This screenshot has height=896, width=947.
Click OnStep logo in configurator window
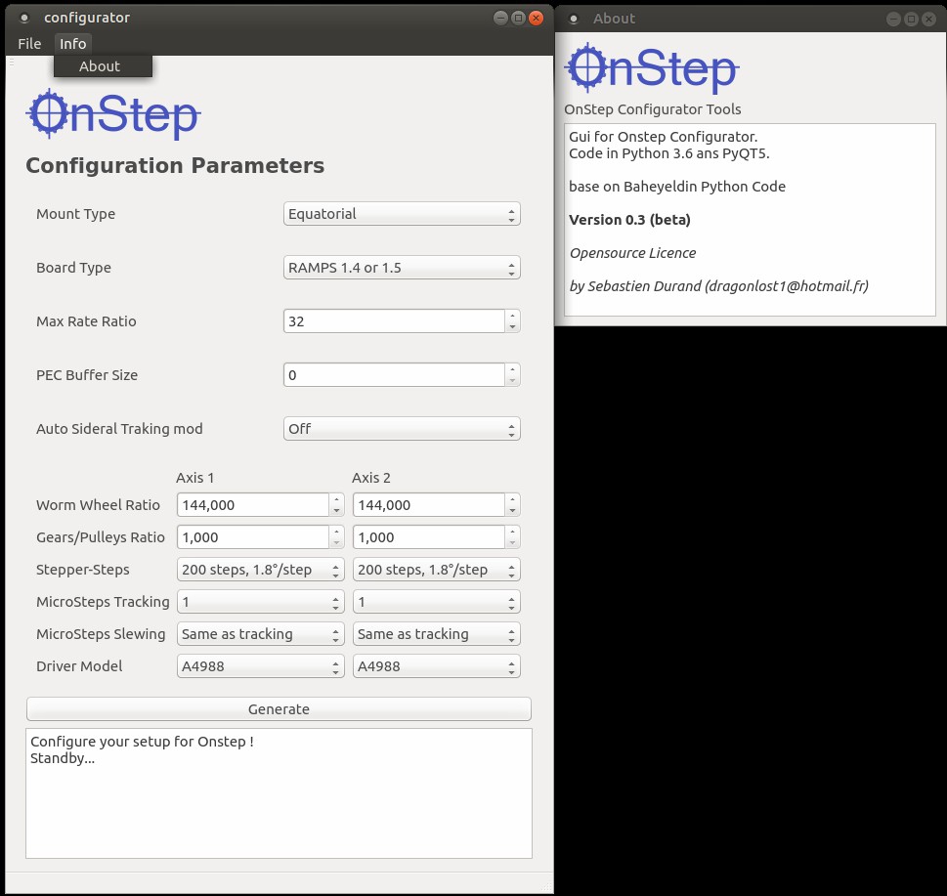[113, 114]
